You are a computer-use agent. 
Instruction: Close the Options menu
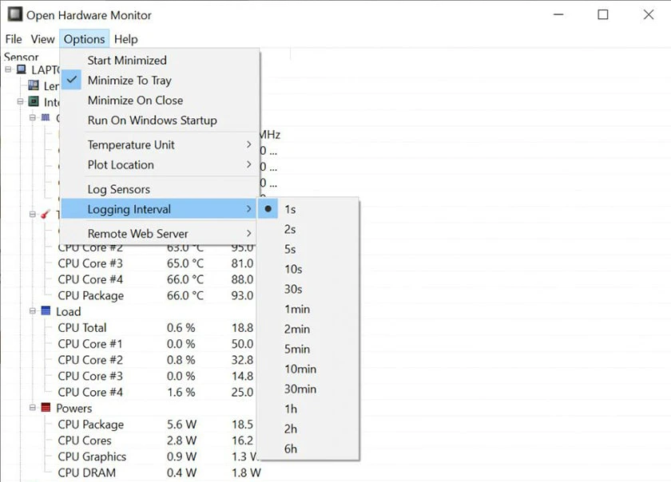tap(85, 39)
